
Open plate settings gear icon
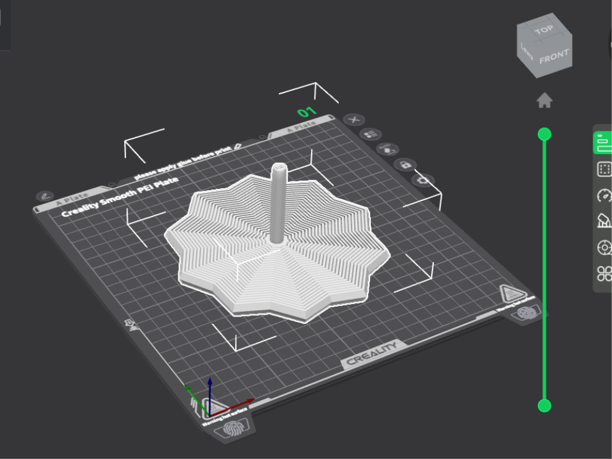tap(423, 180)
